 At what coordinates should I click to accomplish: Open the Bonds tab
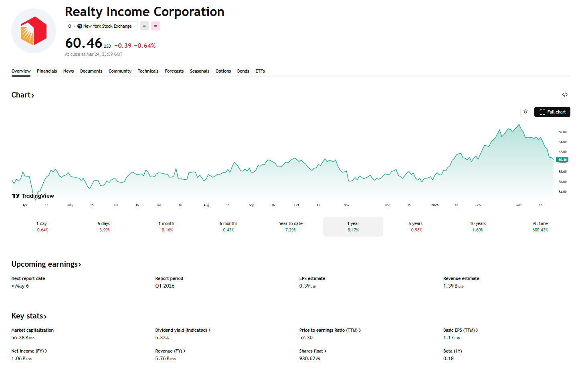click(243, 71)
